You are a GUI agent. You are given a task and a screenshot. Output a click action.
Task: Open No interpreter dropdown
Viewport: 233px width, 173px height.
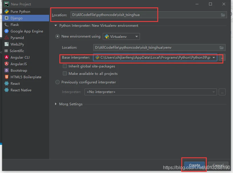pos(151,92)
